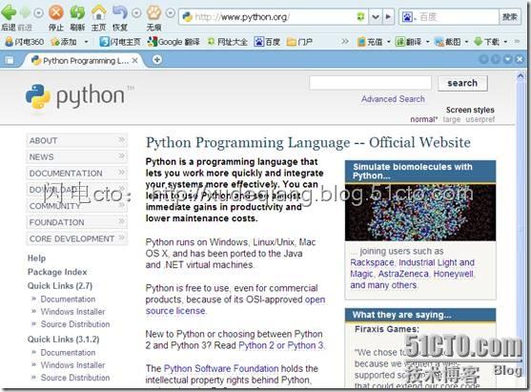Open the CORE DEVELOPMENT menu item
The height and width of the screenshot is (392, 531).
coord(77,238)
